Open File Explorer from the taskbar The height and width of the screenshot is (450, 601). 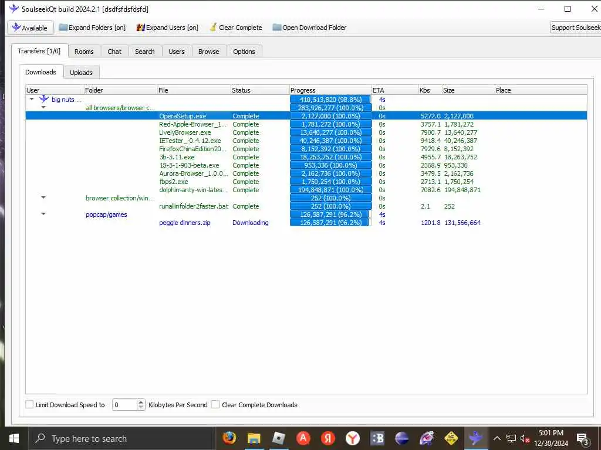tap(254, 438)
